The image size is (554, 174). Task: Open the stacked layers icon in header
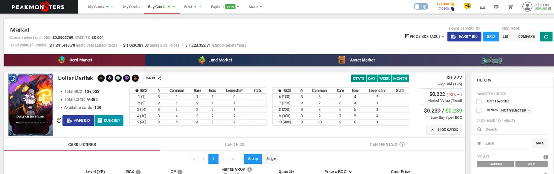point(496,7)
